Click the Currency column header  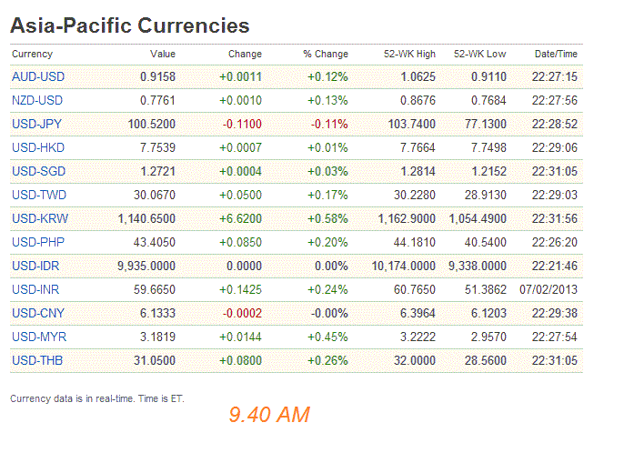tap(32, 54)
